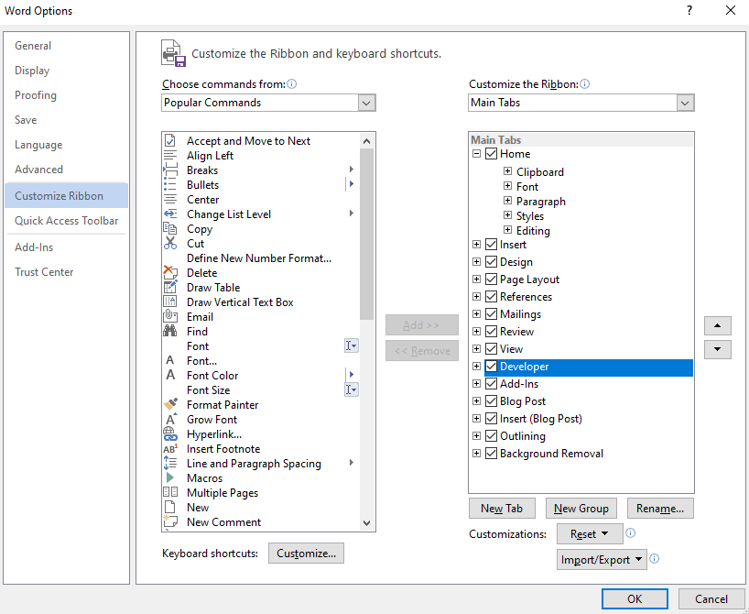Image resolution: width=749 pixels, height=614 pixels.
Task: Select the Align Left command icon
Action: tap(170, 156)
